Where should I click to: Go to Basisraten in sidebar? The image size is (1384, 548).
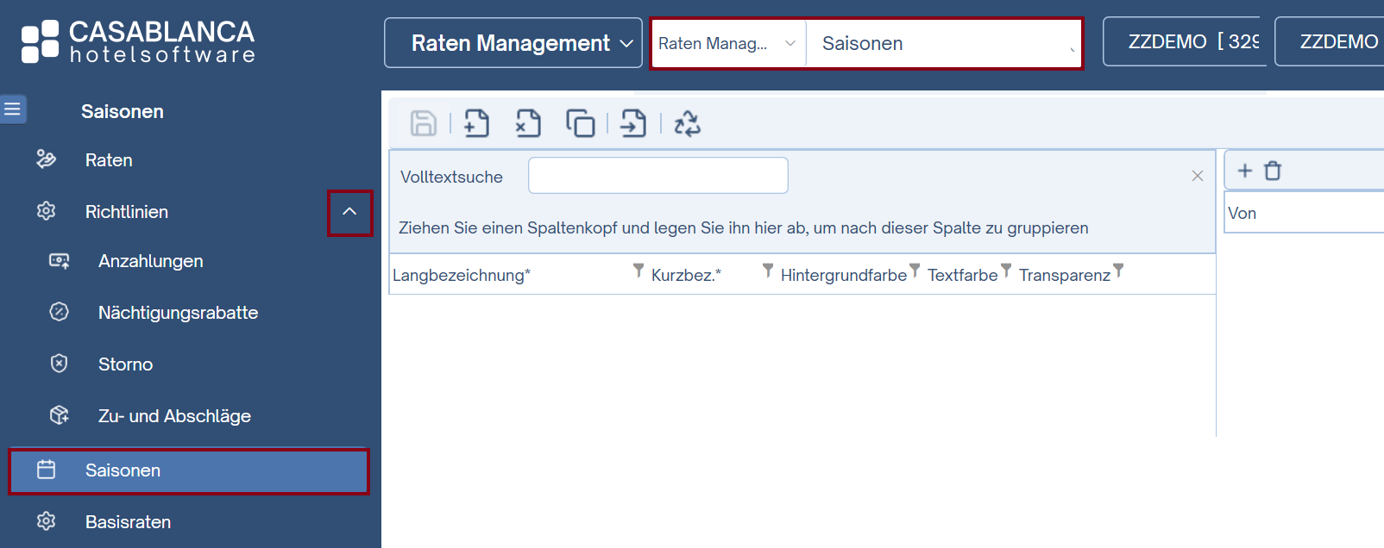click(x=128, y=522)
